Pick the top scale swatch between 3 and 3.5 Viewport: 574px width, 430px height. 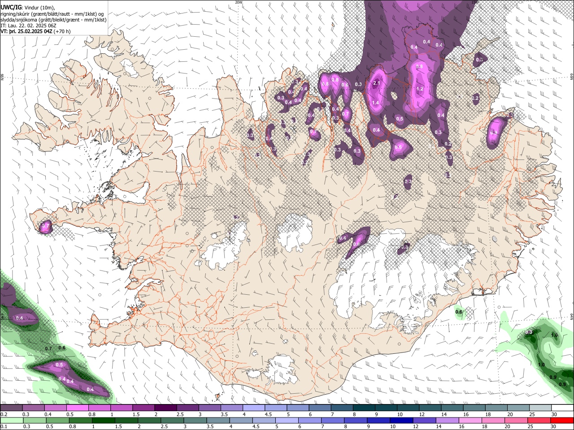[x=209, y=408]
